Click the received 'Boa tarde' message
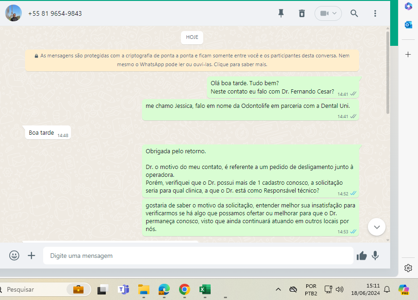 tap(48, 132)
